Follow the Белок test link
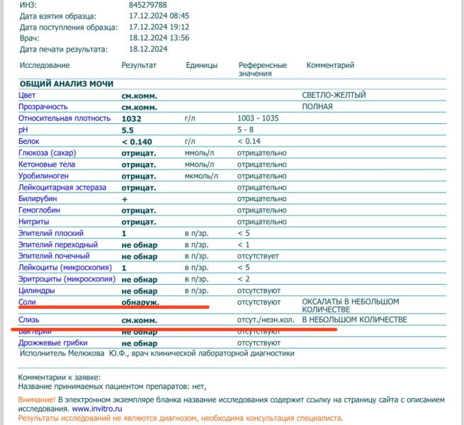464x425 pixels. (x=29, y=142)
